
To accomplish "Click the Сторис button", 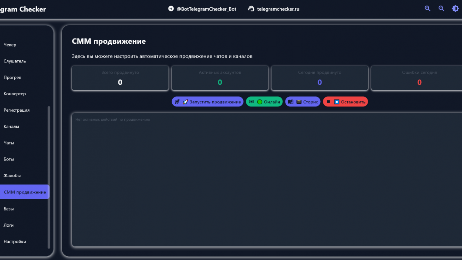I will (303, 102).
